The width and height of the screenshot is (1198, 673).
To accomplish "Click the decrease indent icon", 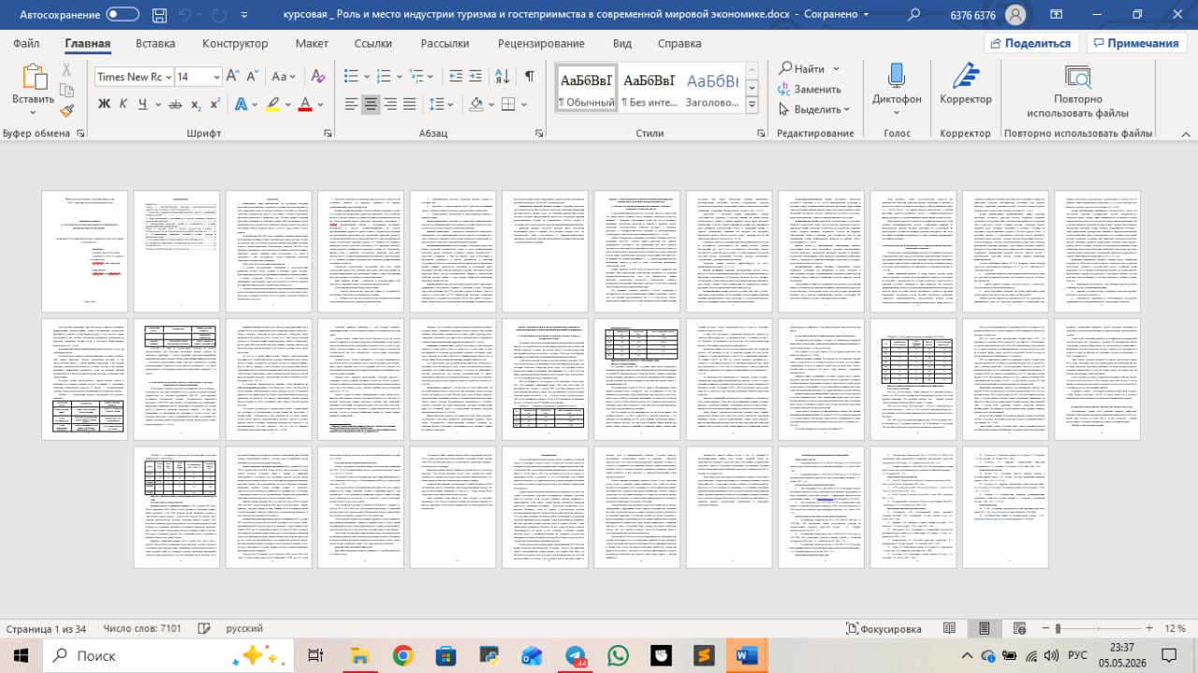I will click(x=455, y=77).
